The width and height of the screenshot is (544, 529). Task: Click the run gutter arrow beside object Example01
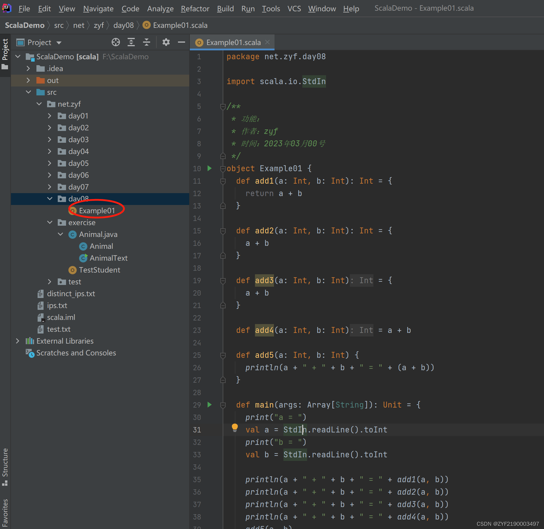click(x=210, y=168)
